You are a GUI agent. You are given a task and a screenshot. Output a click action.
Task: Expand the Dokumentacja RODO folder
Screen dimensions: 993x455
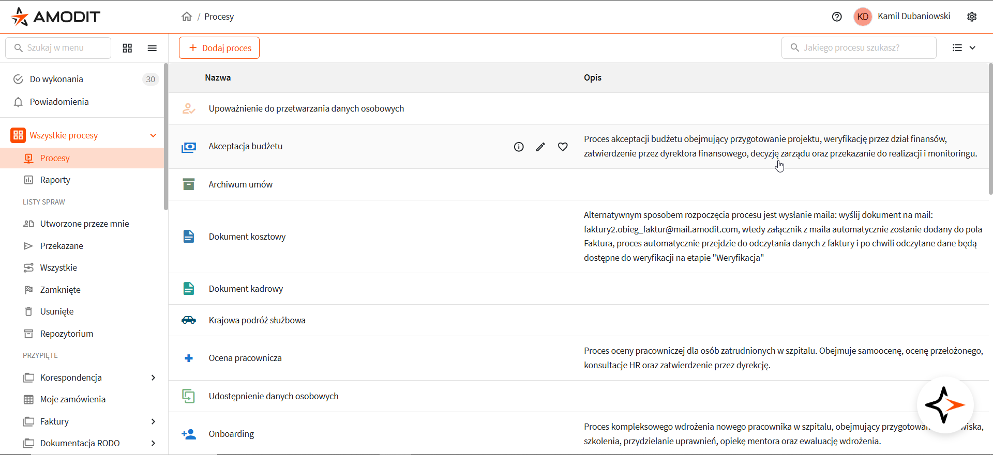coord(153,443)
